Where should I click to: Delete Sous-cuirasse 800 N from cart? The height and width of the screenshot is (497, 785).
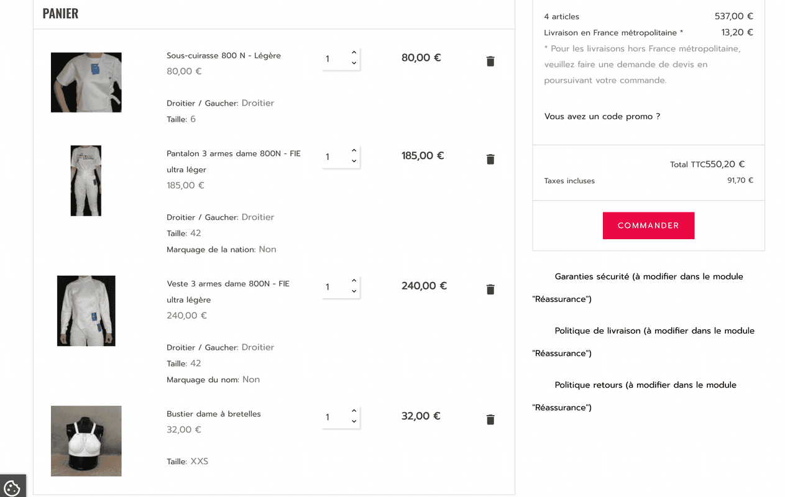[490, 61]
